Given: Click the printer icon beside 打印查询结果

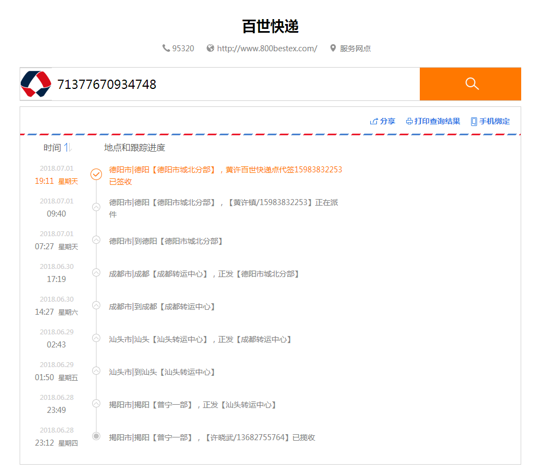Looking at the screenshot, I should (409, 121).
